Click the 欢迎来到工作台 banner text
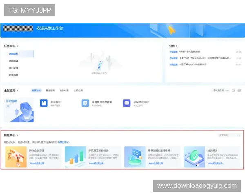Image resolution: width=245 pixels, height=196 pixels. (50, 28)
